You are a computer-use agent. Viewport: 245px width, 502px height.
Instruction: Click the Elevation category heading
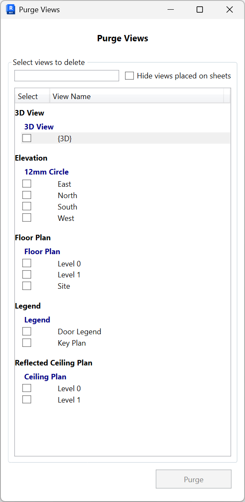click(31, 158)
